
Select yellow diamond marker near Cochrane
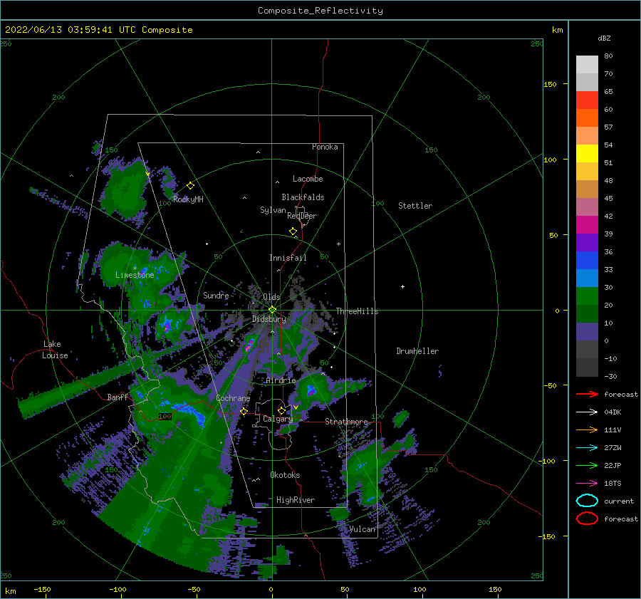(x=244, y=411)
